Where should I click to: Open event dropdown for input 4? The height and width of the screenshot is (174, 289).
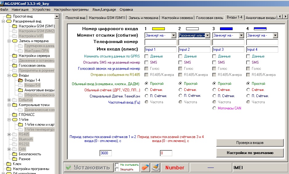pos(275,36)
